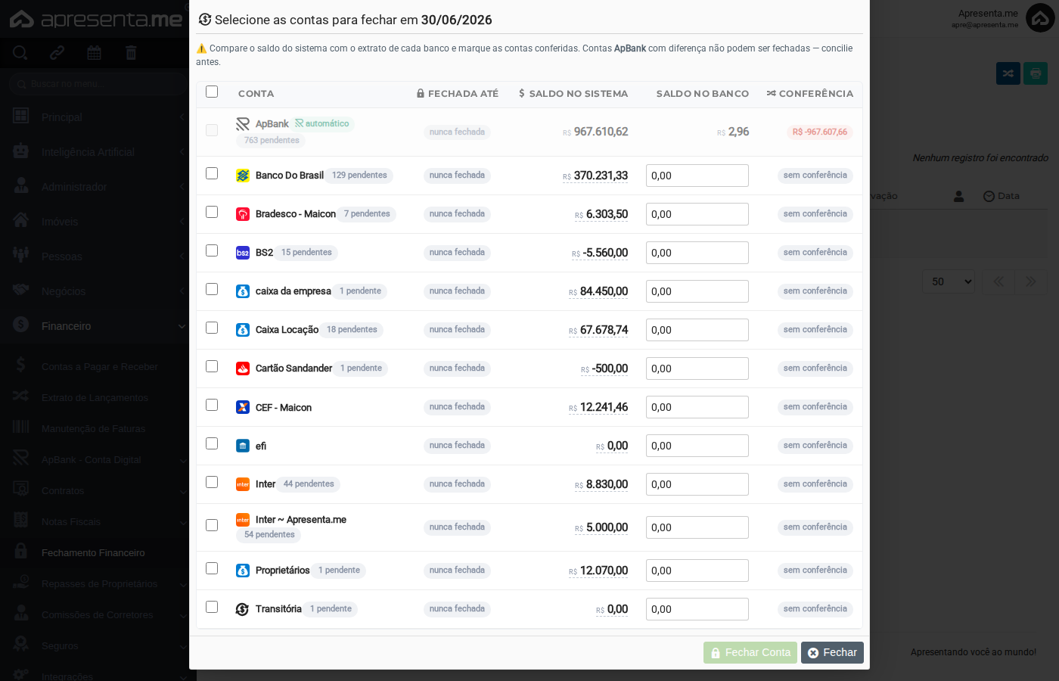Go to Extrato de Lançamentos menu item
The height and width of the screenshot is (681, 1059).
[x=94, y=398]
